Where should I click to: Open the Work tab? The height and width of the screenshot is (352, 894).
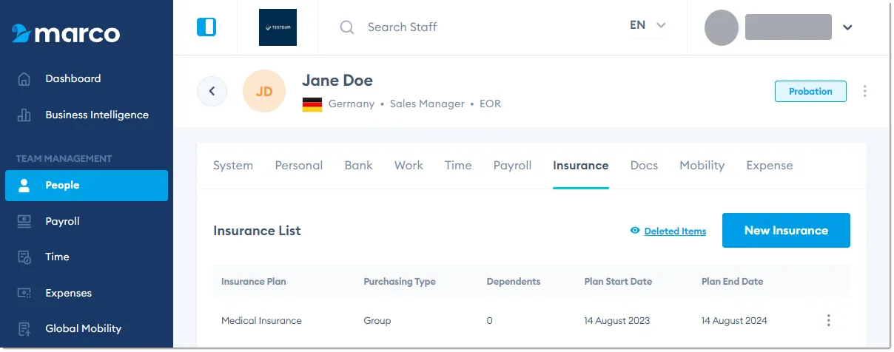tap(409, 166)
